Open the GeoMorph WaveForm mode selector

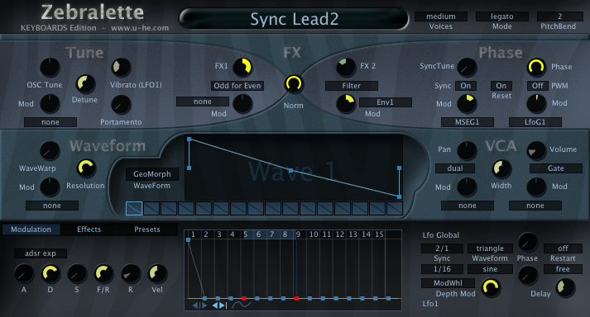(152, 174)
